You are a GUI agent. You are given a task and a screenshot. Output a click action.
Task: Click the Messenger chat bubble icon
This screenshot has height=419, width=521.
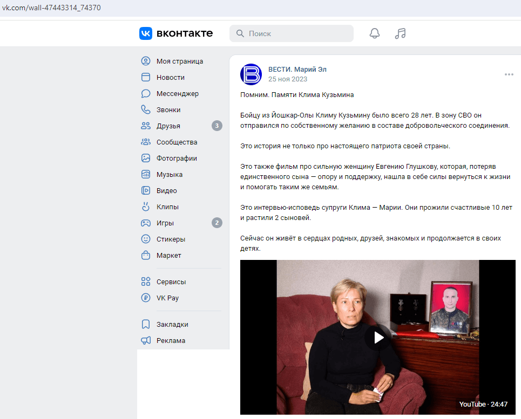coord(146,93)
